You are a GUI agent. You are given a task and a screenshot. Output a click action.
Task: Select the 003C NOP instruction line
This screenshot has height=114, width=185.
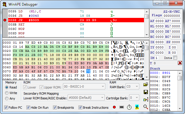tap(76, 29)
